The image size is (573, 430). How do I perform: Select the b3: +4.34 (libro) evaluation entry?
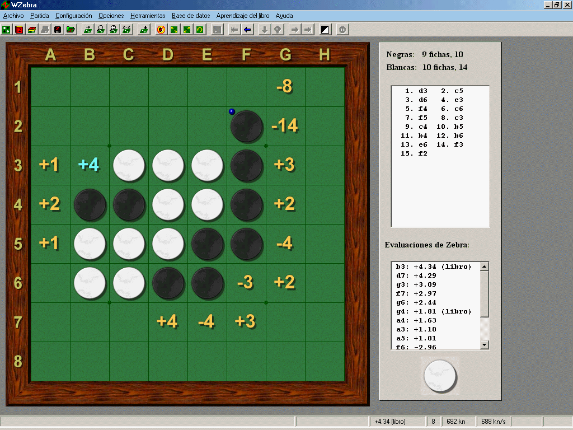click(434, 267)
